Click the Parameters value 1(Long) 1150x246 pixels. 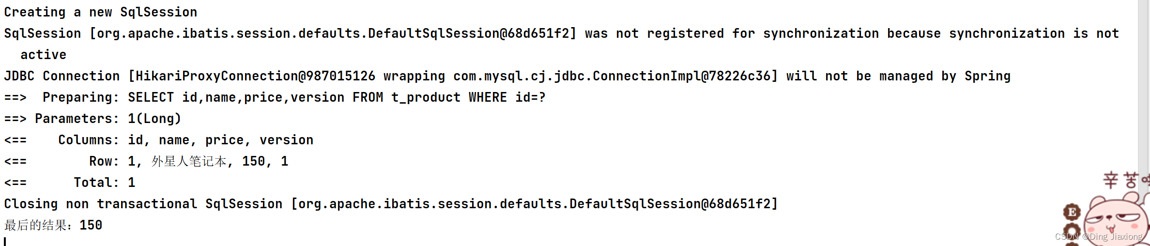click(x=154, y=119)
